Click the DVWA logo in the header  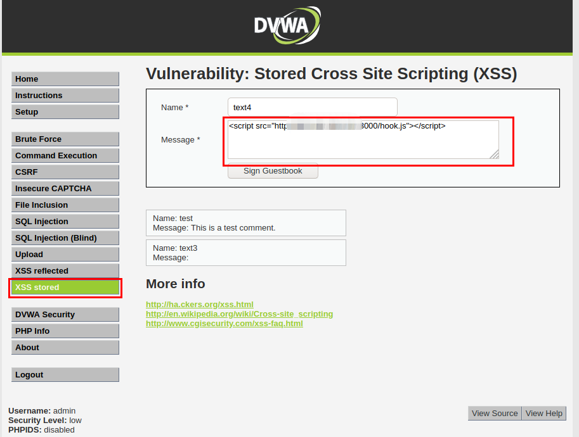pyautogui.click(x=287, y=25)
